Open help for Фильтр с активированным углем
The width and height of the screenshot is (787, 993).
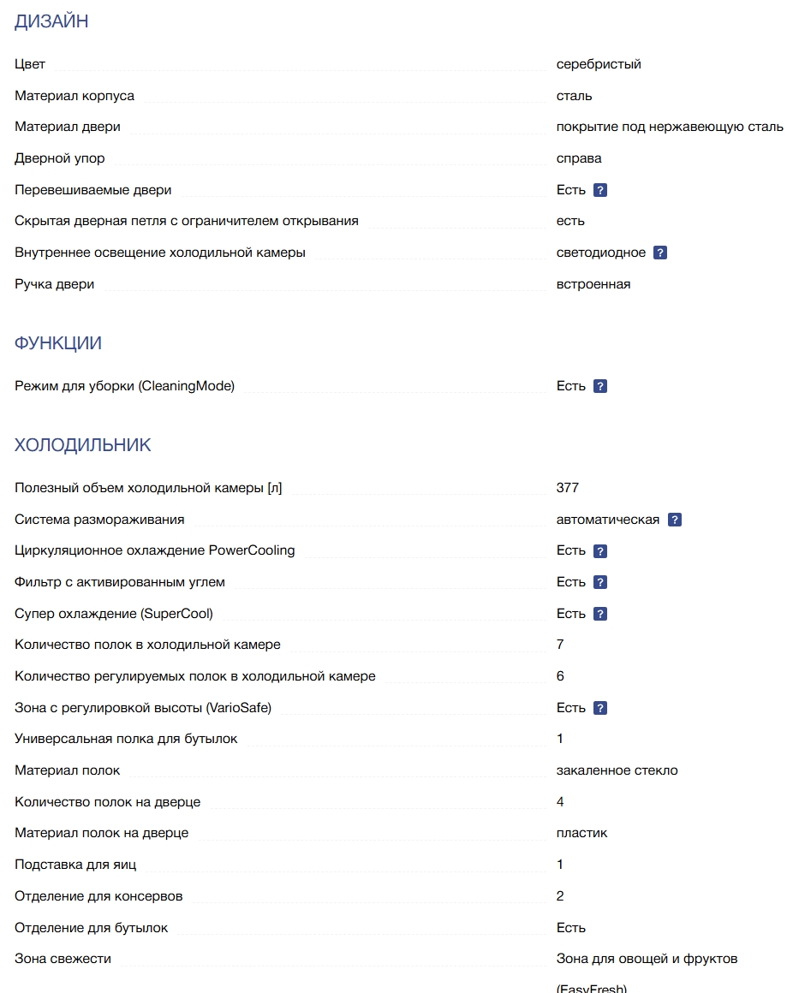pos(600,582)
